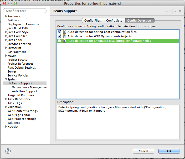Click the Spring Boot configuration file icon

(64, 32)
